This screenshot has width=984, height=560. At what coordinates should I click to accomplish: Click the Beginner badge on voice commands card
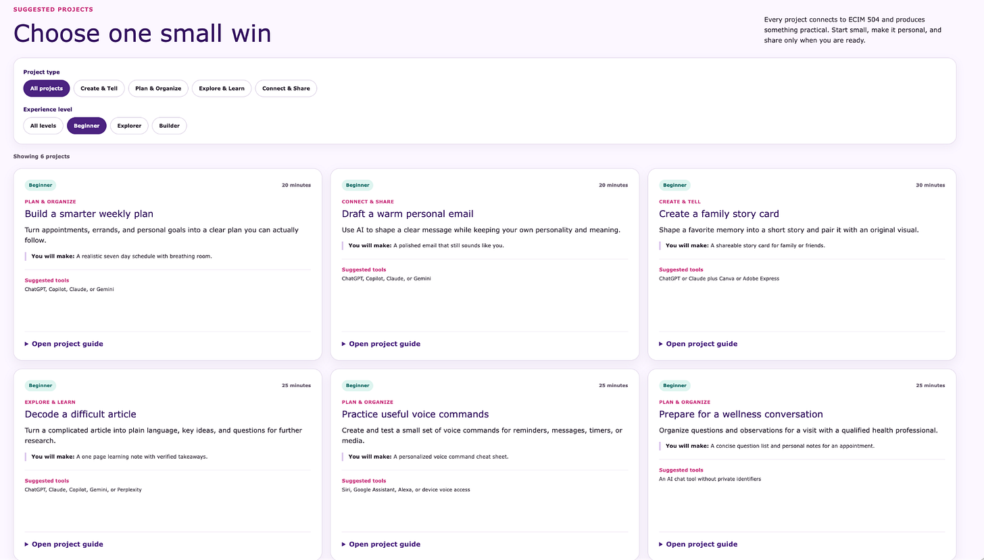[x=358, y=386]
